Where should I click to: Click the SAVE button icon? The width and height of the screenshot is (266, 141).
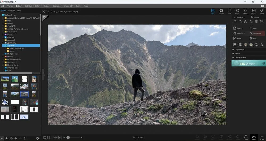point(254,138)
